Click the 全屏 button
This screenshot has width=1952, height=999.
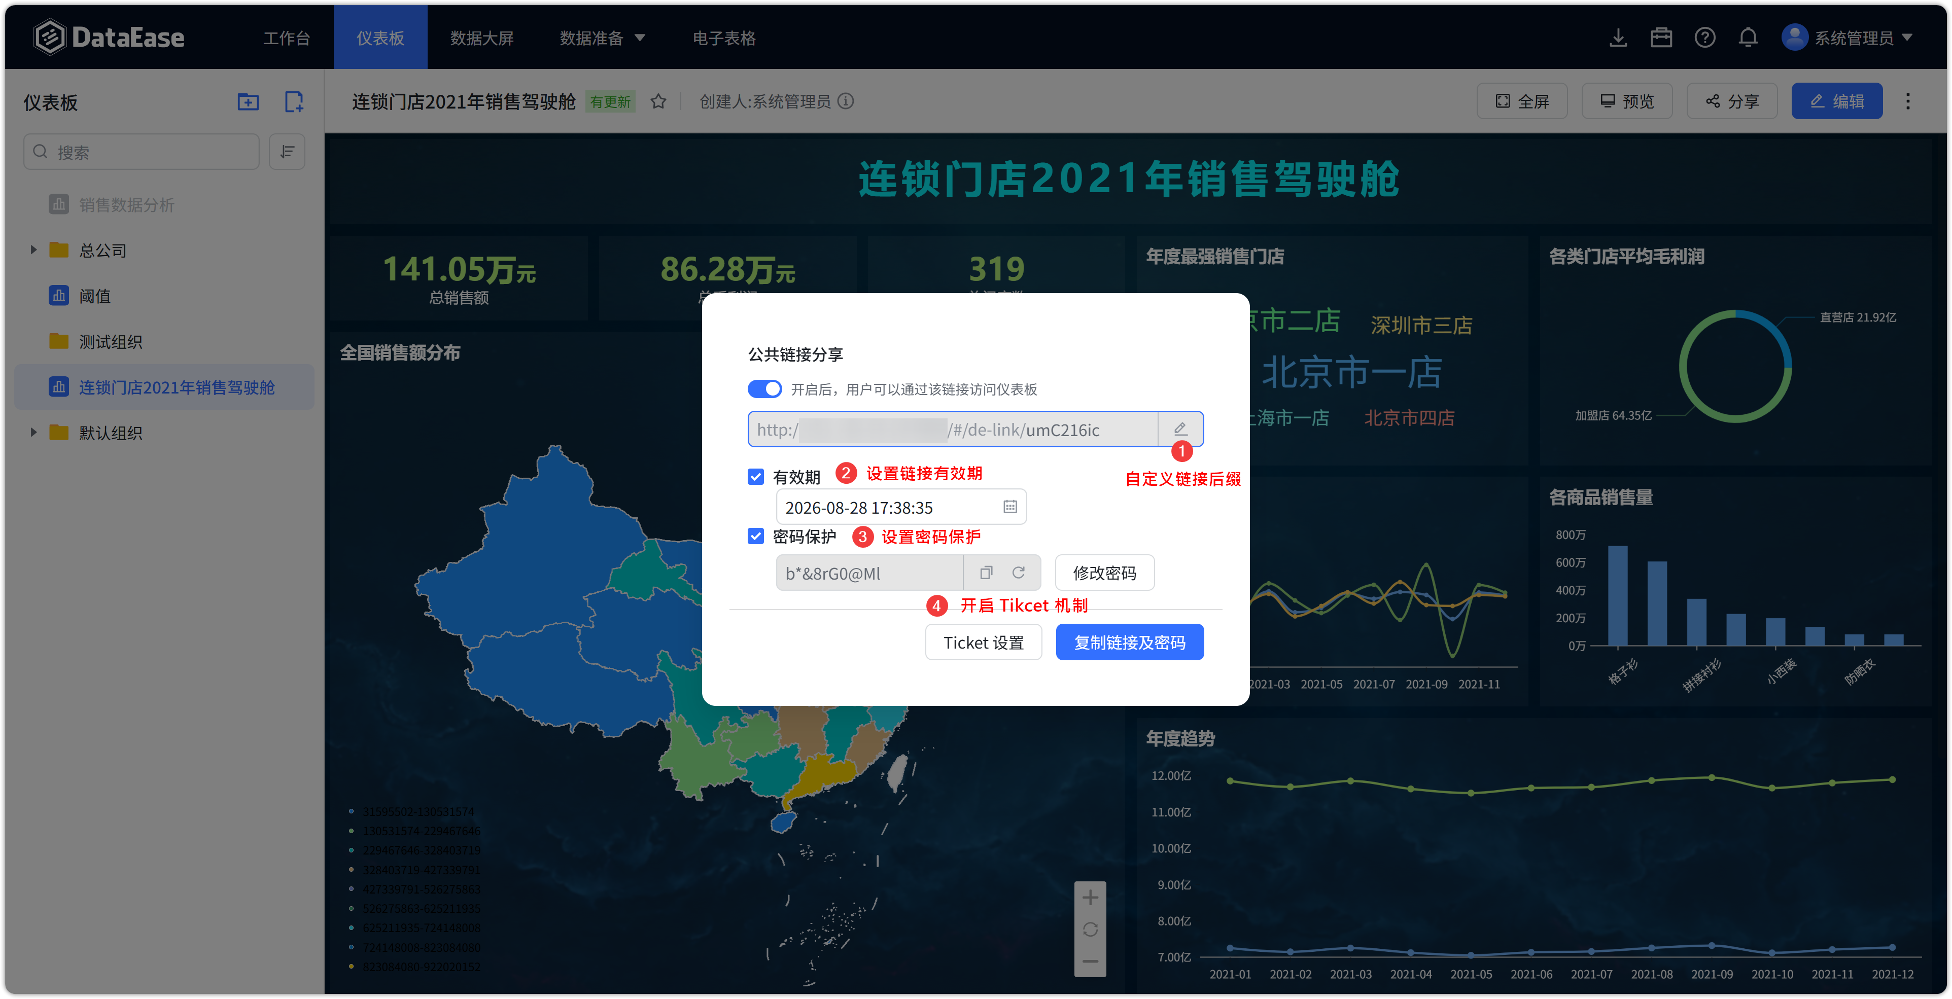click(1522, 101)
